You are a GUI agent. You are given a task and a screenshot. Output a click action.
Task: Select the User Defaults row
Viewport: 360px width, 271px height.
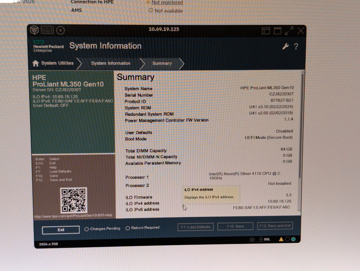click(209, 132)
